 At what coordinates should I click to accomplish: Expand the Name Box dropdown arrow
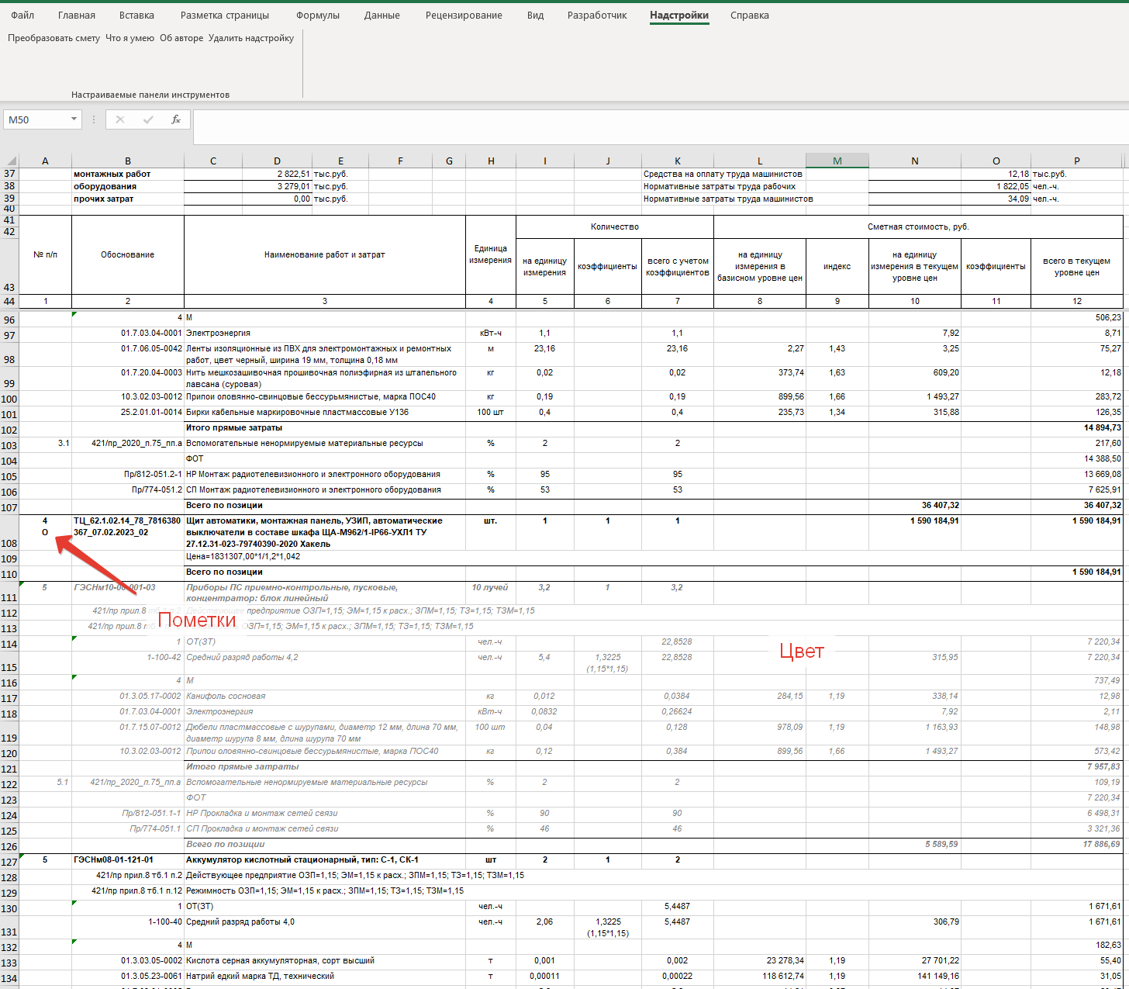click(x=74, y=119)
